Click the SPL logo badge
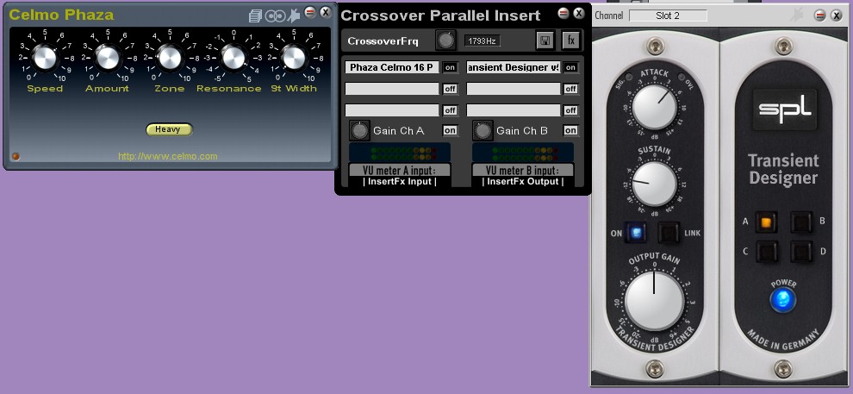The image size is (853, 394). pyautogui.click(x=782, y=109)
